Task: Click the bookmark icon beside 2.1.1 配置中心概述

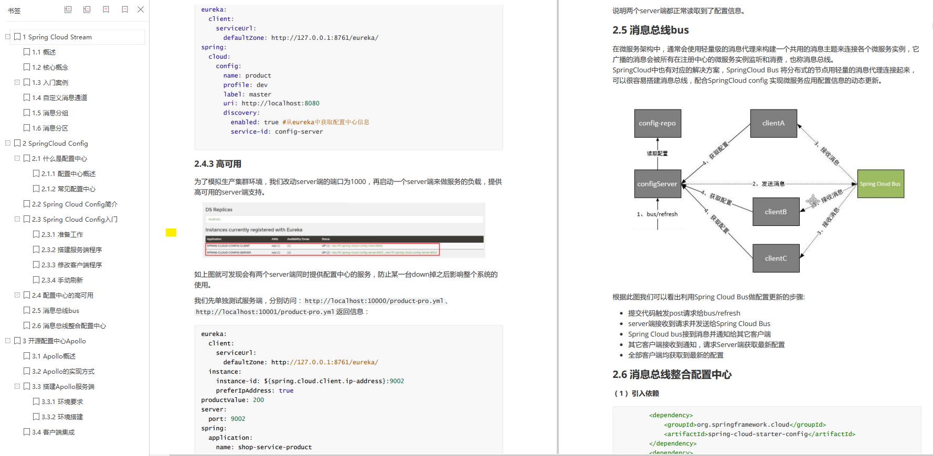Action: click(36, 173)
